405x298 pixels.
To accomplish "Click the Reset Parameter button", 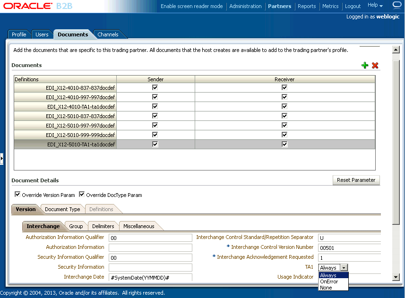I will pyautogui.click(x=356, y=180).
